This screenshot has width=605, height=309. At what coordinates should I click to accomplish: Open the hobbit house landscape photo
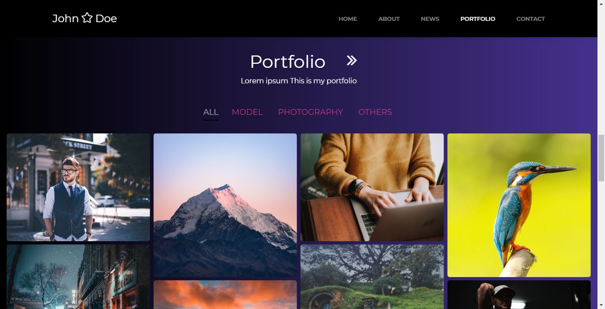point(372,277)
